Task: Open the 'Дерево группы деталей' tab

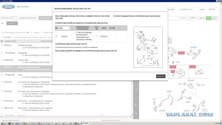Action: (28, 18)
